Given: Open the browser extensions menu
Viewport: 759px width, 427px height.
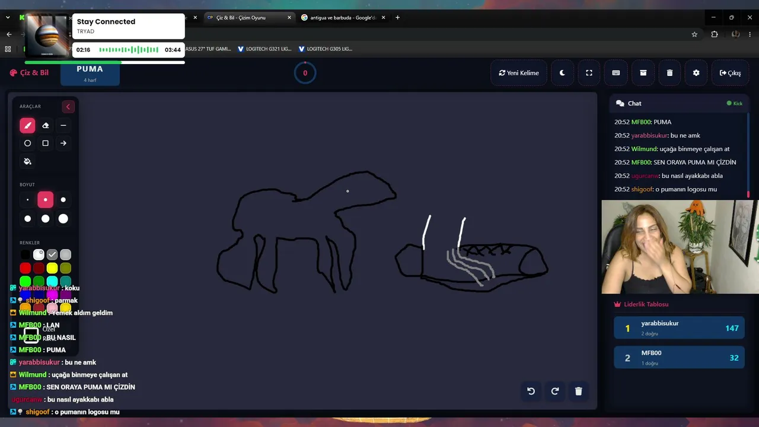Looking at the screenshot, I should tap(715, 34).
